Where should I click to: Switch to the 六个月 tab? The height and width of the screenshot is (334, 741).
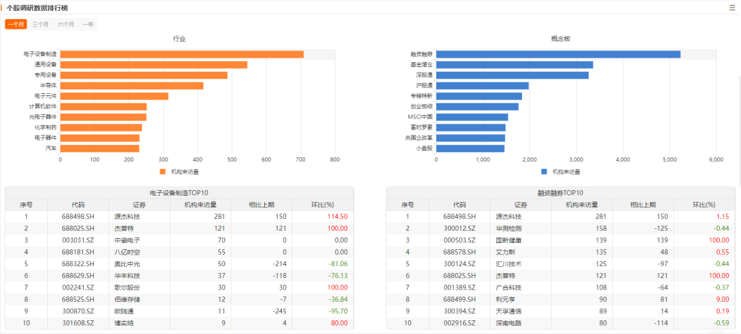[66, 25]
